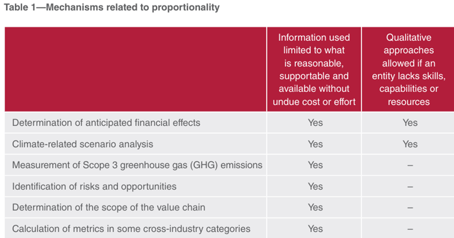Click 'Yes' in the Scope 3 emissions row
454x238 pixels.
(x=314, y=165)
